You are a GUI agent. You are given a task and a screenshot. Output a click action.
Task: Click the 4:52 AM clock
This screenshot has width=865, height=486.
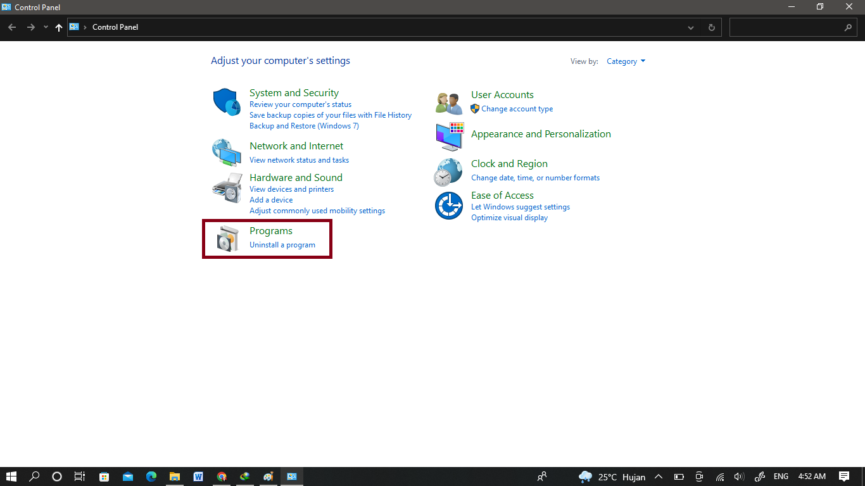click(x=812, y=477)
